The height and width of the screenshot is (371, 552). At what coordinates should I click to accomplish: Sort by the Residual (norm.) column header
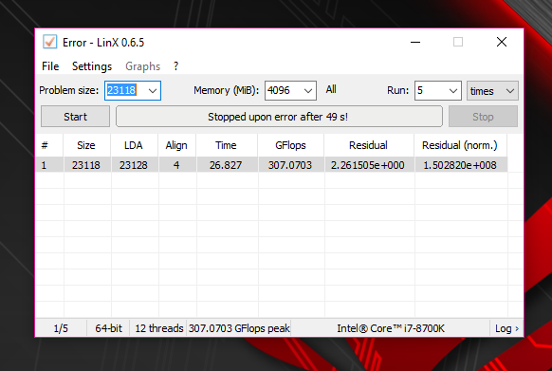(460, 145)
